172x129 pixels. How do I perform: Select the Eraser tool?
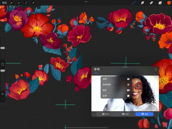[x=151, y=3]
